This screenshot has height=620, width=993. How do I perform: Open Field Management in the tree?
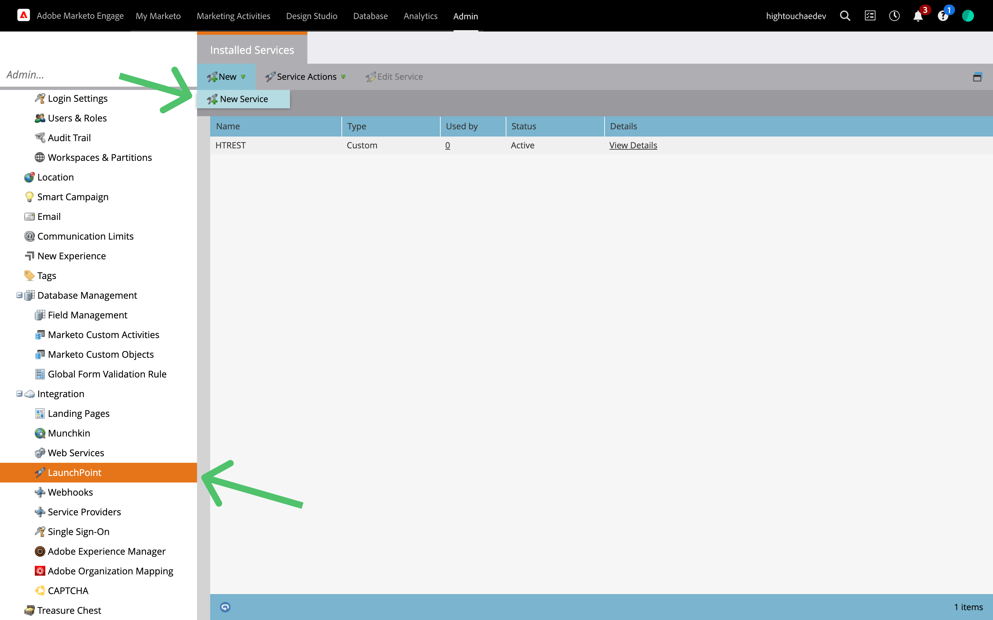pyautogui.click(x=87, y=315)
